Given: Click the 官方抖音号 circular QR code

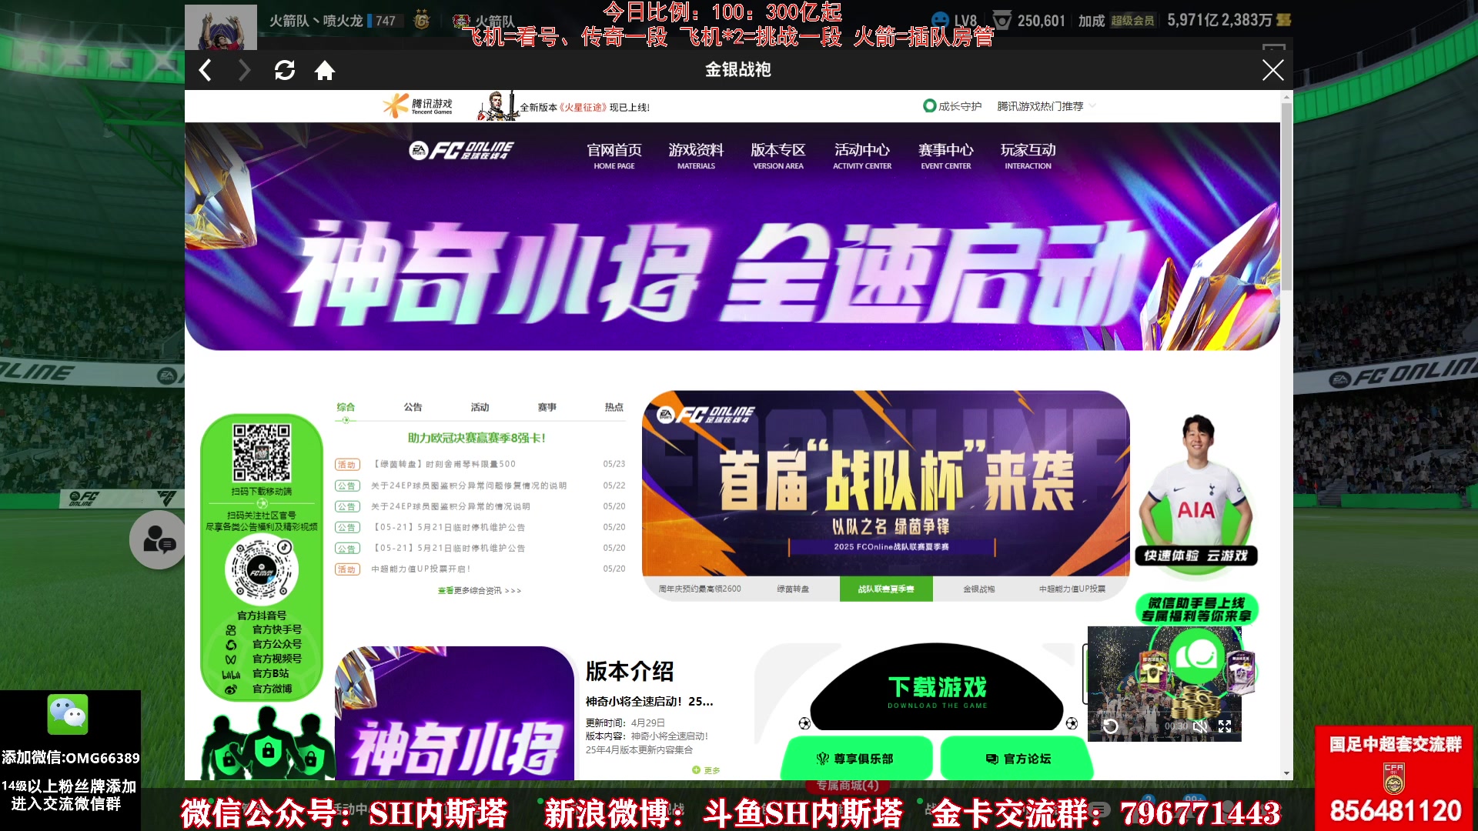Looking at the screenshot, I should (x=262, y=570).
